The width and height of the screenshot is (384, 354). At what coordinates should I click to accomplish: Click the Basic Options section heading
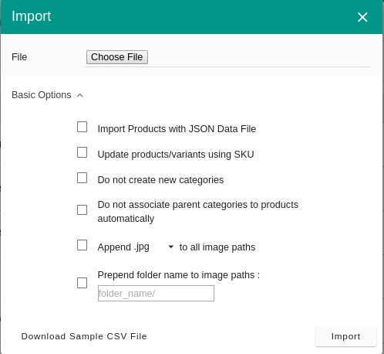tap(42, 95)
